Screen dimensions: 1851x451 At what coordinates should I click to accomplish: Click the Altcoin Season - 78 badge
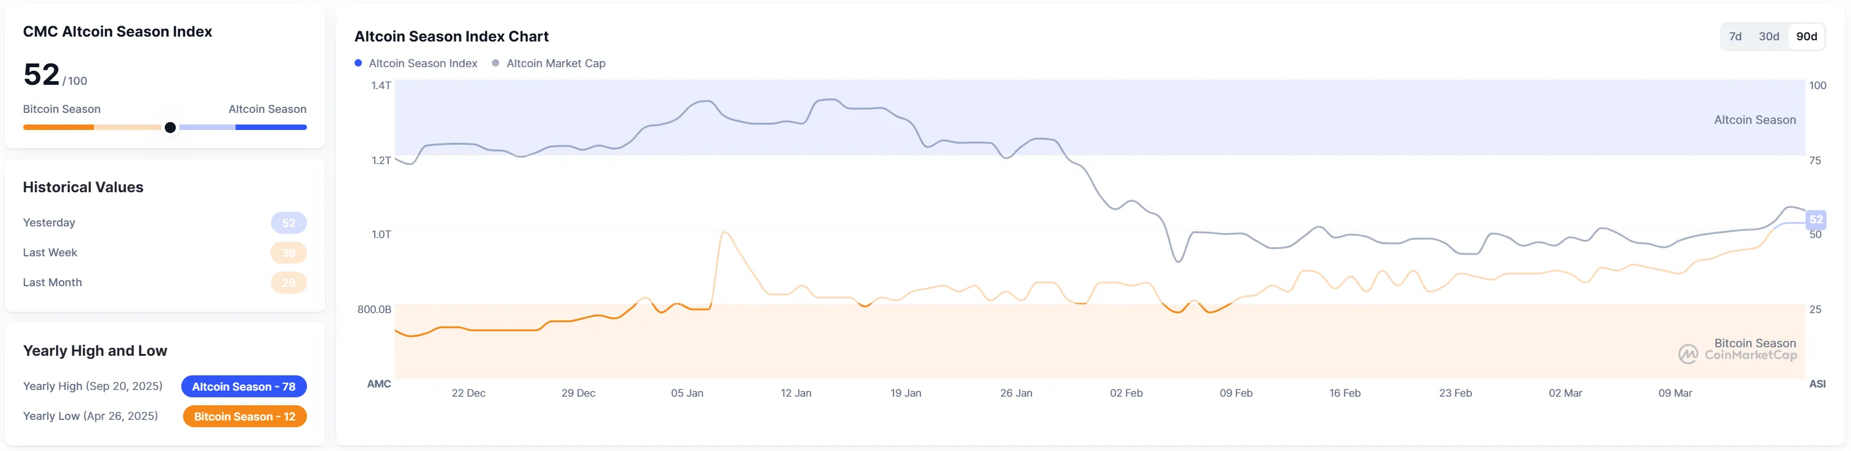tap(244, 386)
